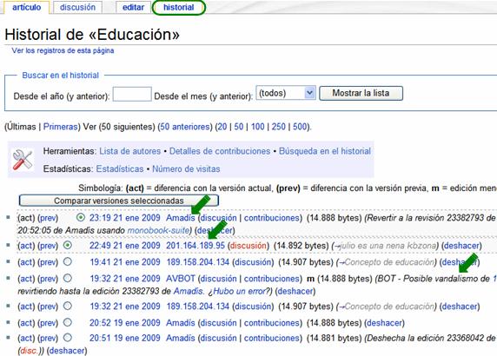Click Mostrar la lista button
497x356 pixels.
tap(361, 93)
